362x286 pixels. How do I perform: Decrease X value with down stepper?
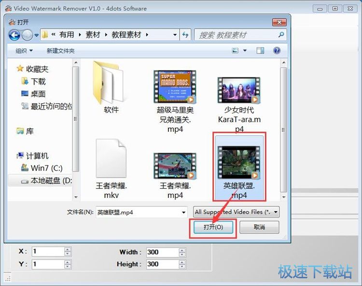[68, 254]
